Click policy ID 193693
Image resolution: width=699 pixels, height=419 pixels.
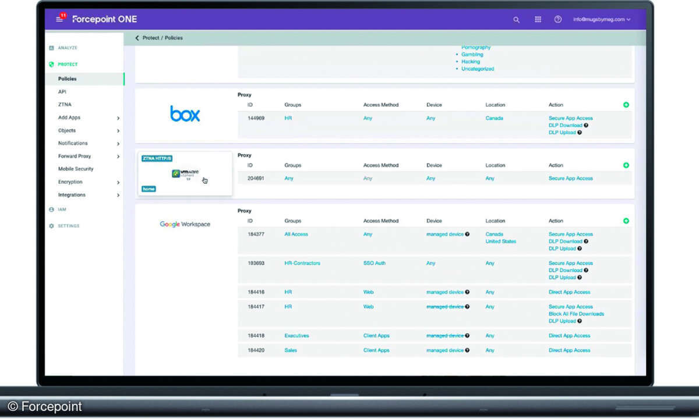click(256, 263)
